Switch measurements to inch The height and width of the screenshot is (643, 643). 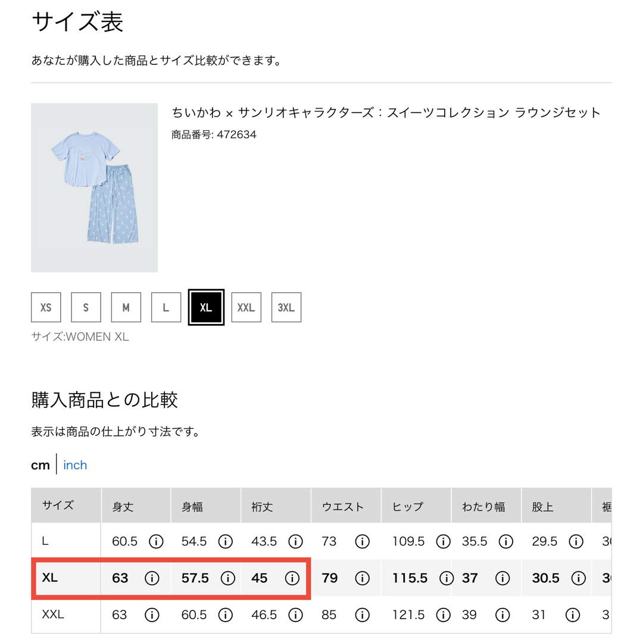pos(75,465)
